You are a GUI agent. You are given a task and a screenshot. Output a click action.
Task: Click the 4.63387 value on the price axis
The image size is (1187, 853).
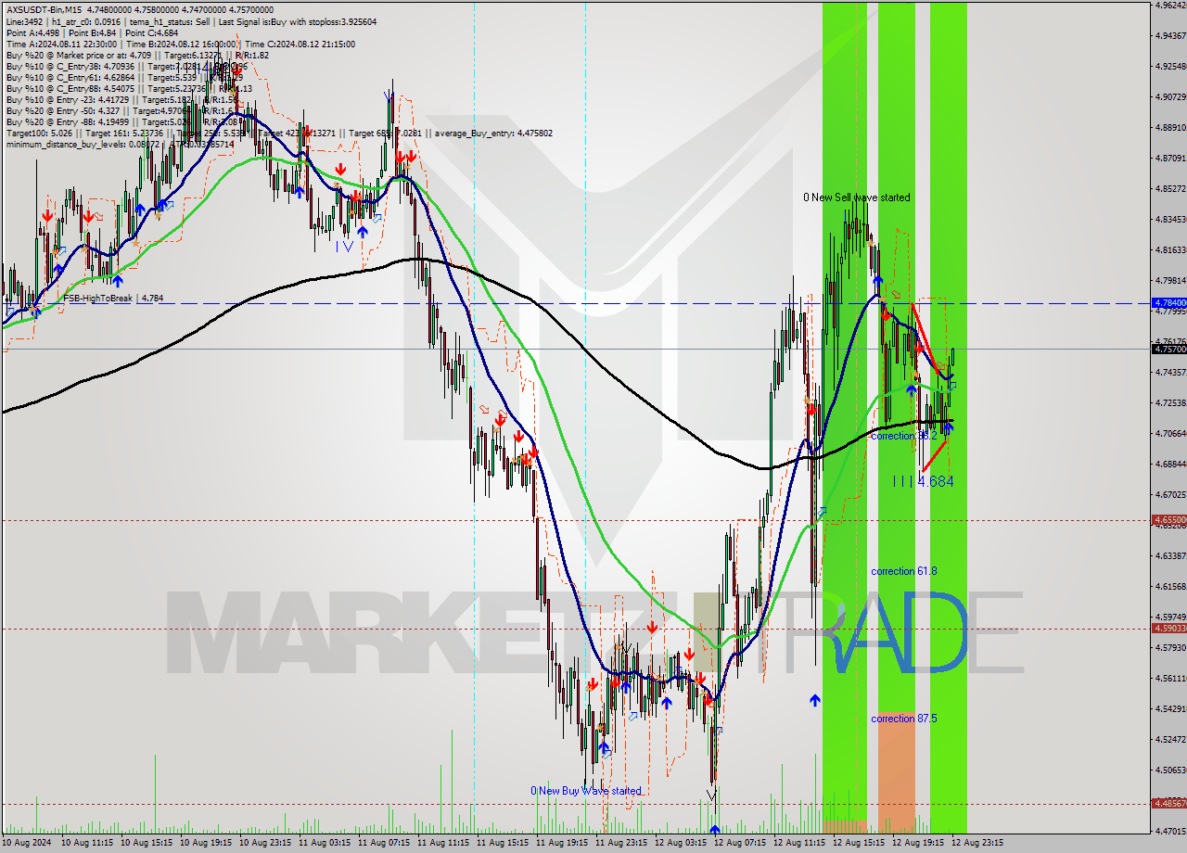pos(1170,555)
